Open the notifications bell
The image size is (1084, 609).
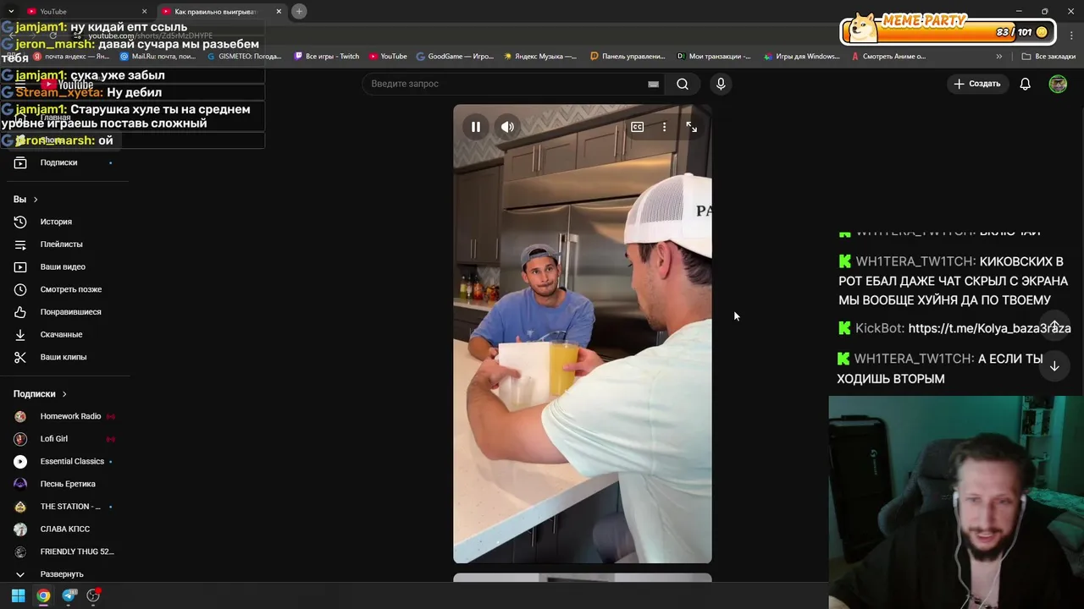[1025, 84]
